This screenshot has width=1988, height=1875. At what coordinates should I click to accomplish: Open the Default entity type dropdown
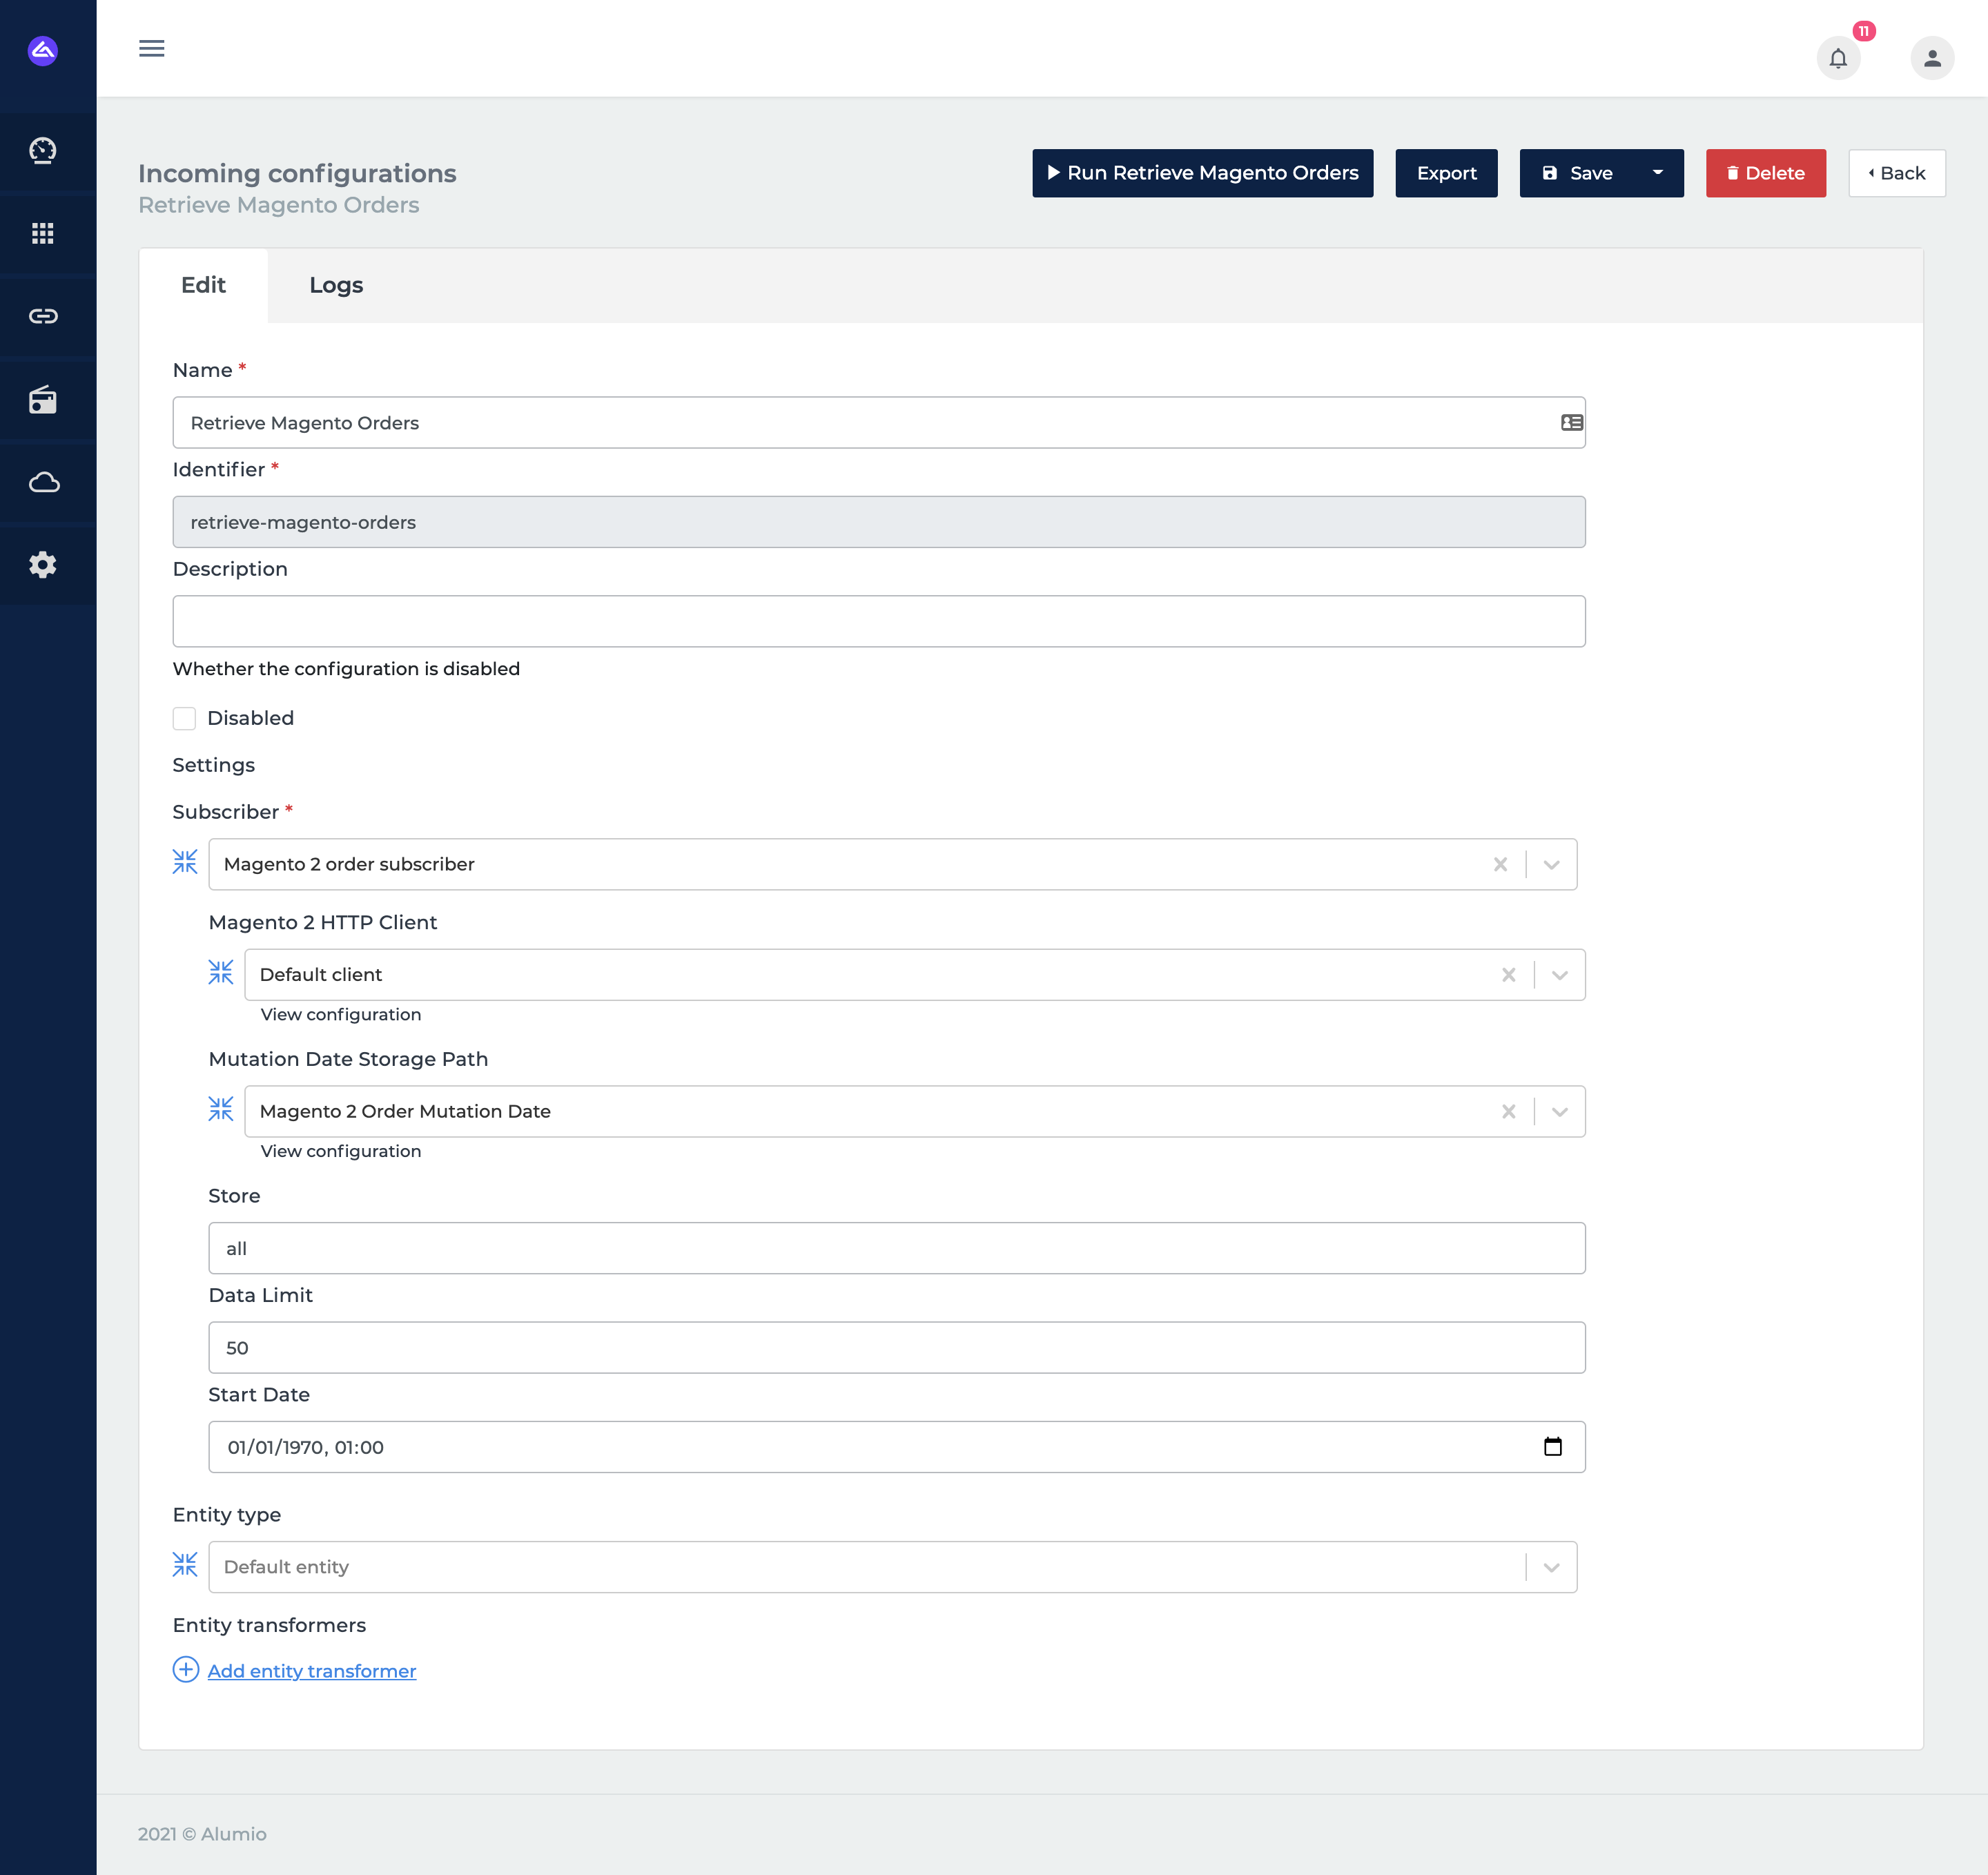click(1551, 1567)
